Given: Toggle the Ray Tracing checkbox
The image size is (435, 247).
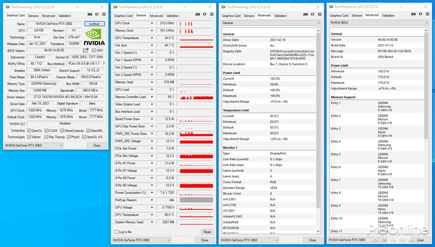Looking at the screenshot, I should point(47,137).
